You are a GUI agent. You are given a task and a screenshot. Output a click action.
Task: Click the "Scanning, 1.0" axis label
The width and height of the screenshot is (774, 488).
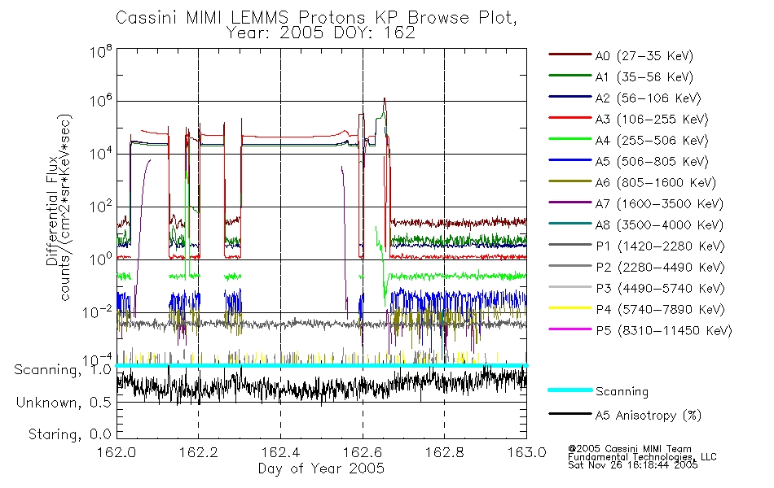64,370
